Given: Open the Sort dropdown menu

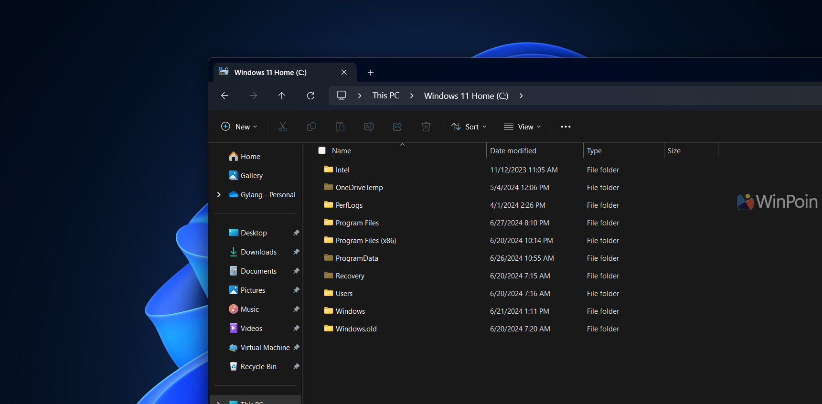Looking at the screenshot, I should (469, 127).
